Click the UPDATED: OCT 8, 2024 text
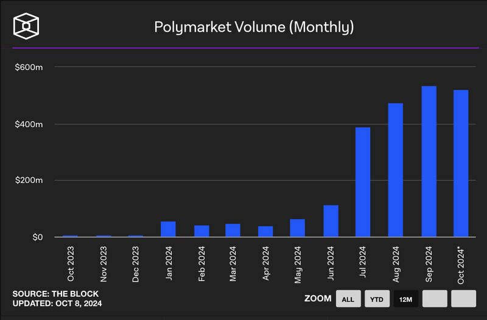Viewport: 487px width, 320px height. click(x=57, y=303)
